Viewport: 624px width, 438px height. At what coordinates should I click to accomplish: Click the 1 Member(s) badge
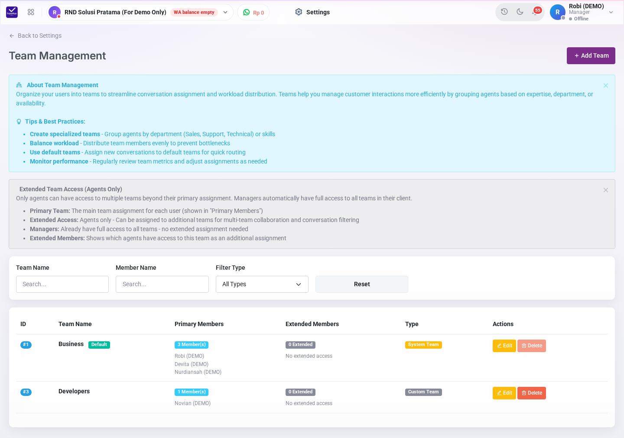192,392
